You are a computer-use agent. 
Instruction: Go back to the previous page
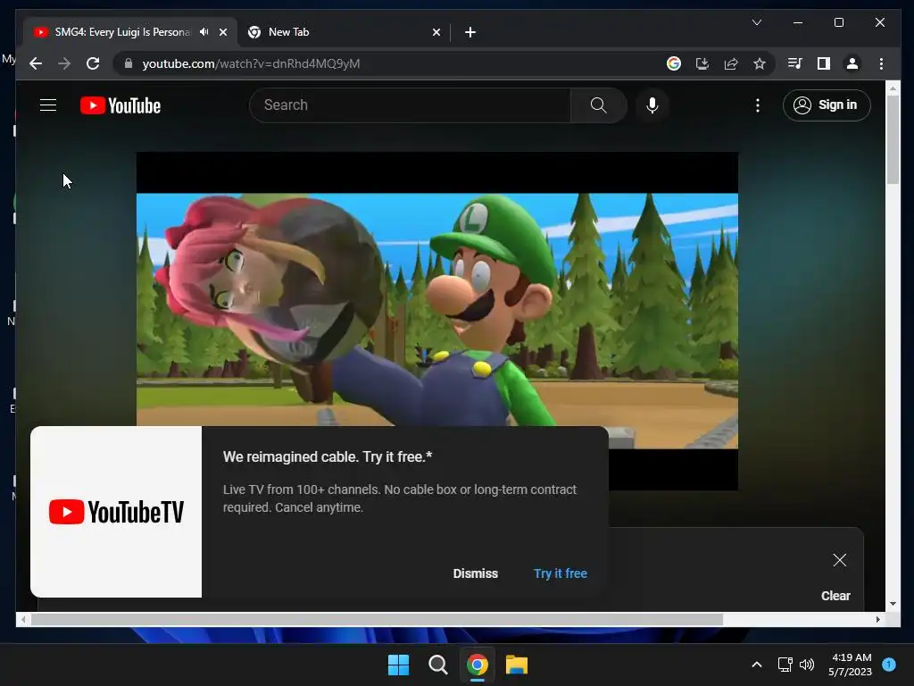(36, 63)
